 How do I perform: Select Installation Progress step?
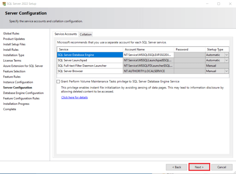point(16,104)
